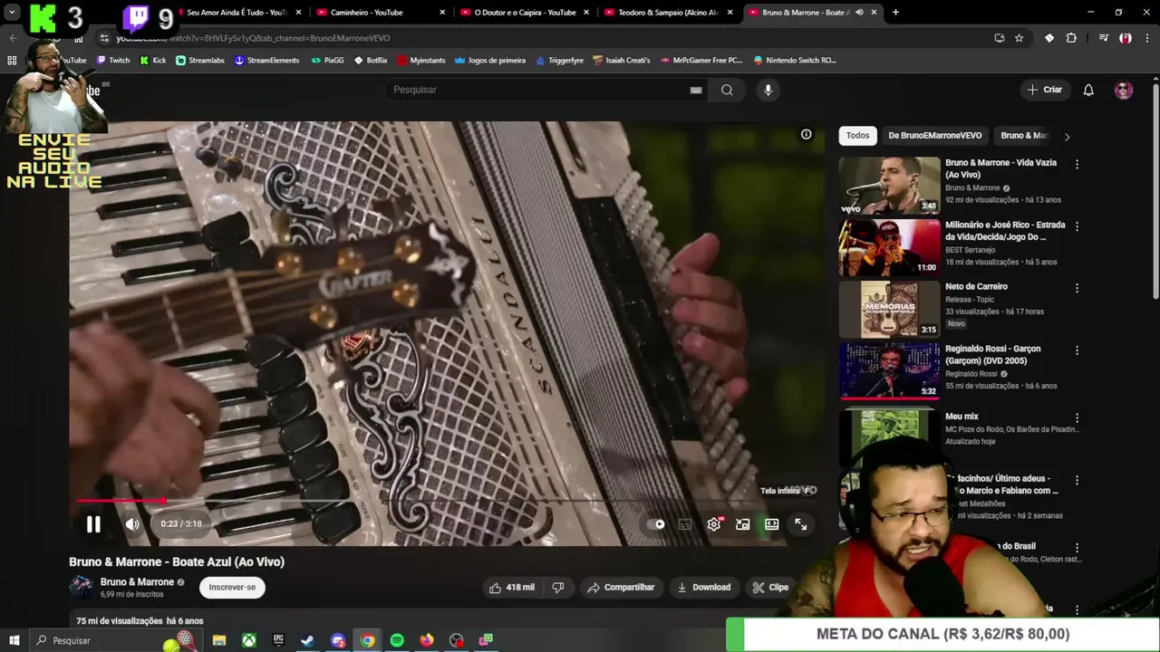The image size is (1160, 652).
Task: Mute the Bruno & Marrone tab audio icon
Action: coord(859,13)
